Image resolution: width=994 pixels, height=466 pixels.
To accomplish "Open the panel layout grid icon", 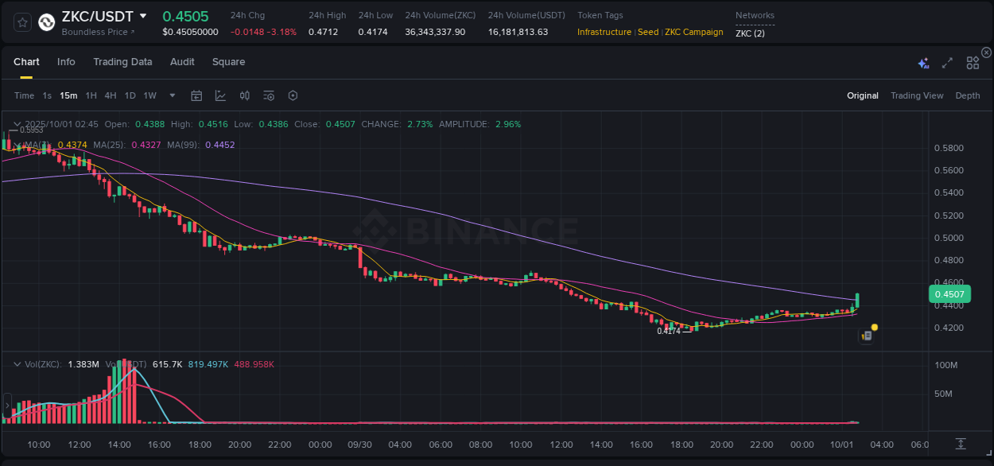I will pyautogui.click(x=973, y=62).
